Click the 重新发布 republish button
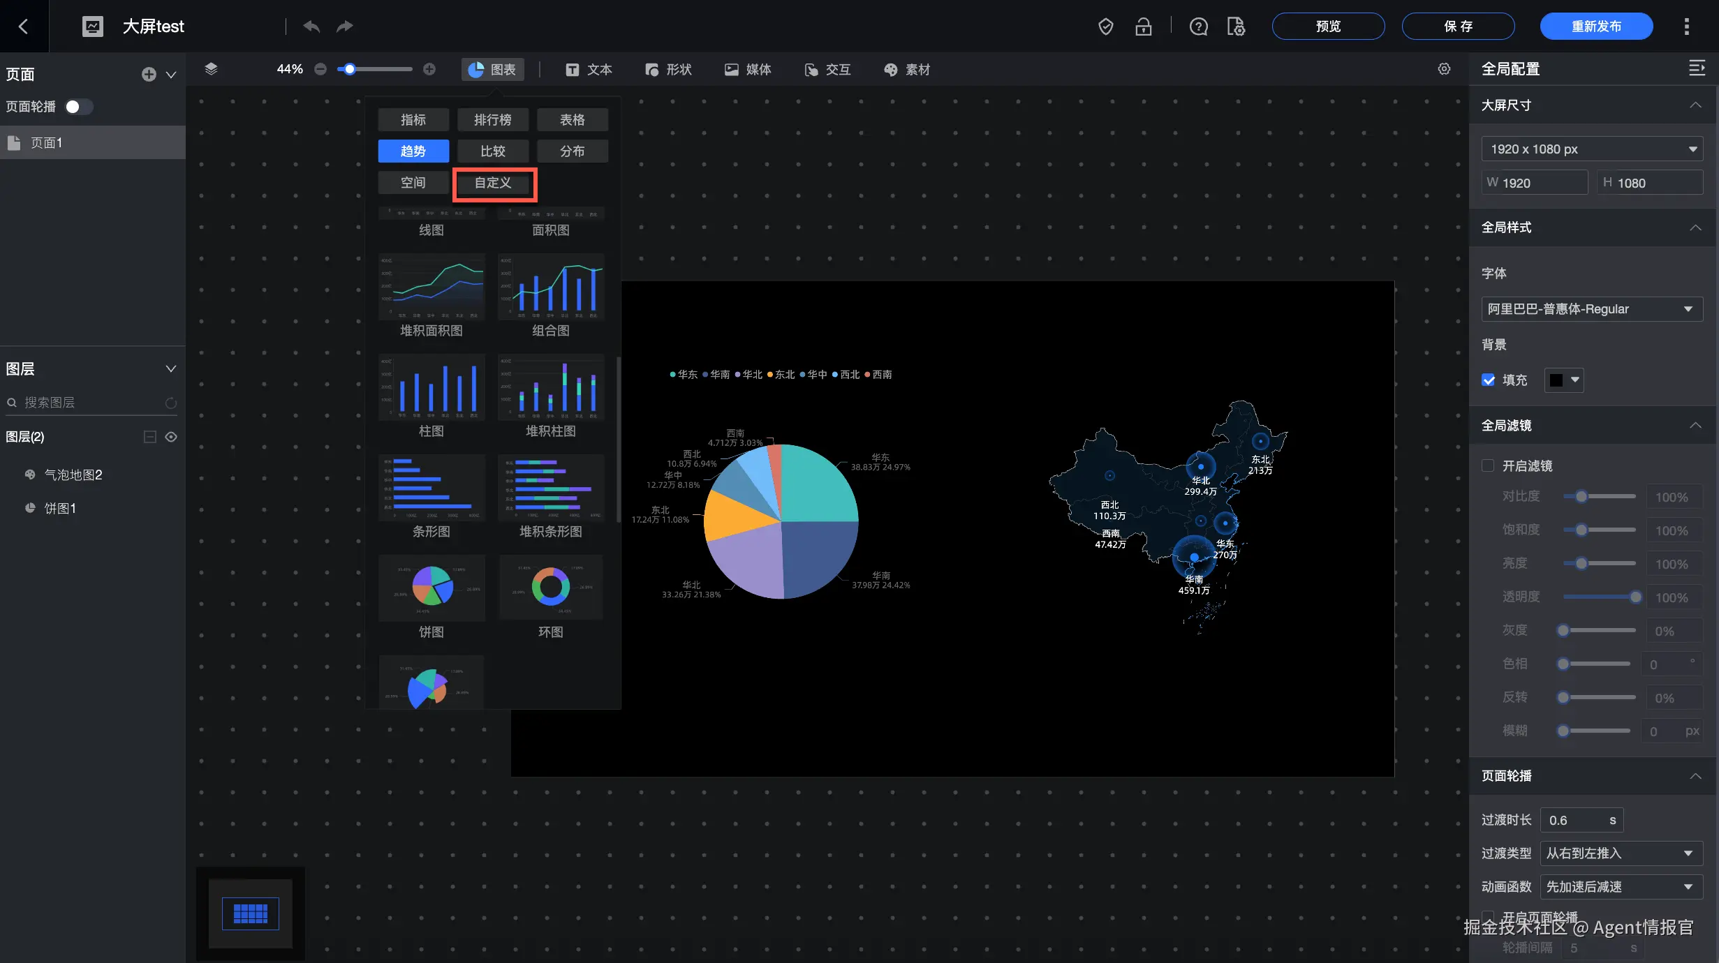Image resolution: width=1719 pixels, height=963 pixels. point(1595,27)
